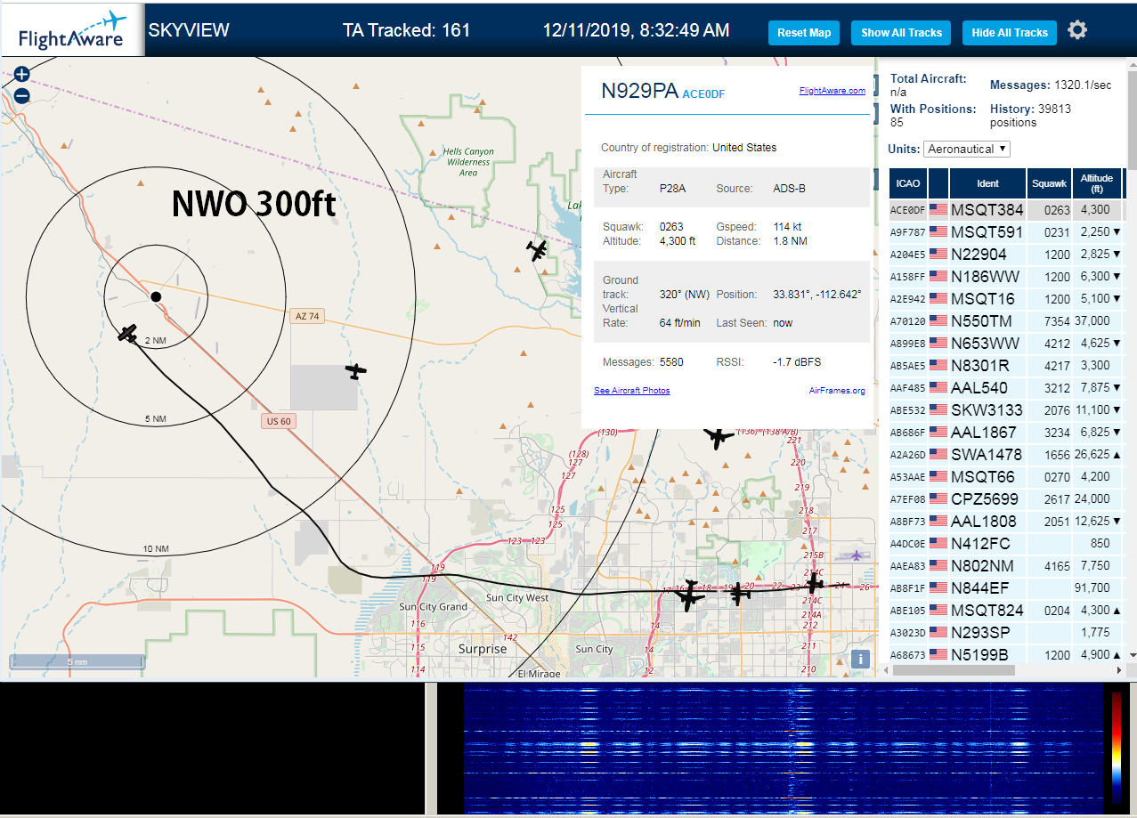Select the MSQT591 row
Viewport: 1137px width, 818px height.
coord(1005,232)
